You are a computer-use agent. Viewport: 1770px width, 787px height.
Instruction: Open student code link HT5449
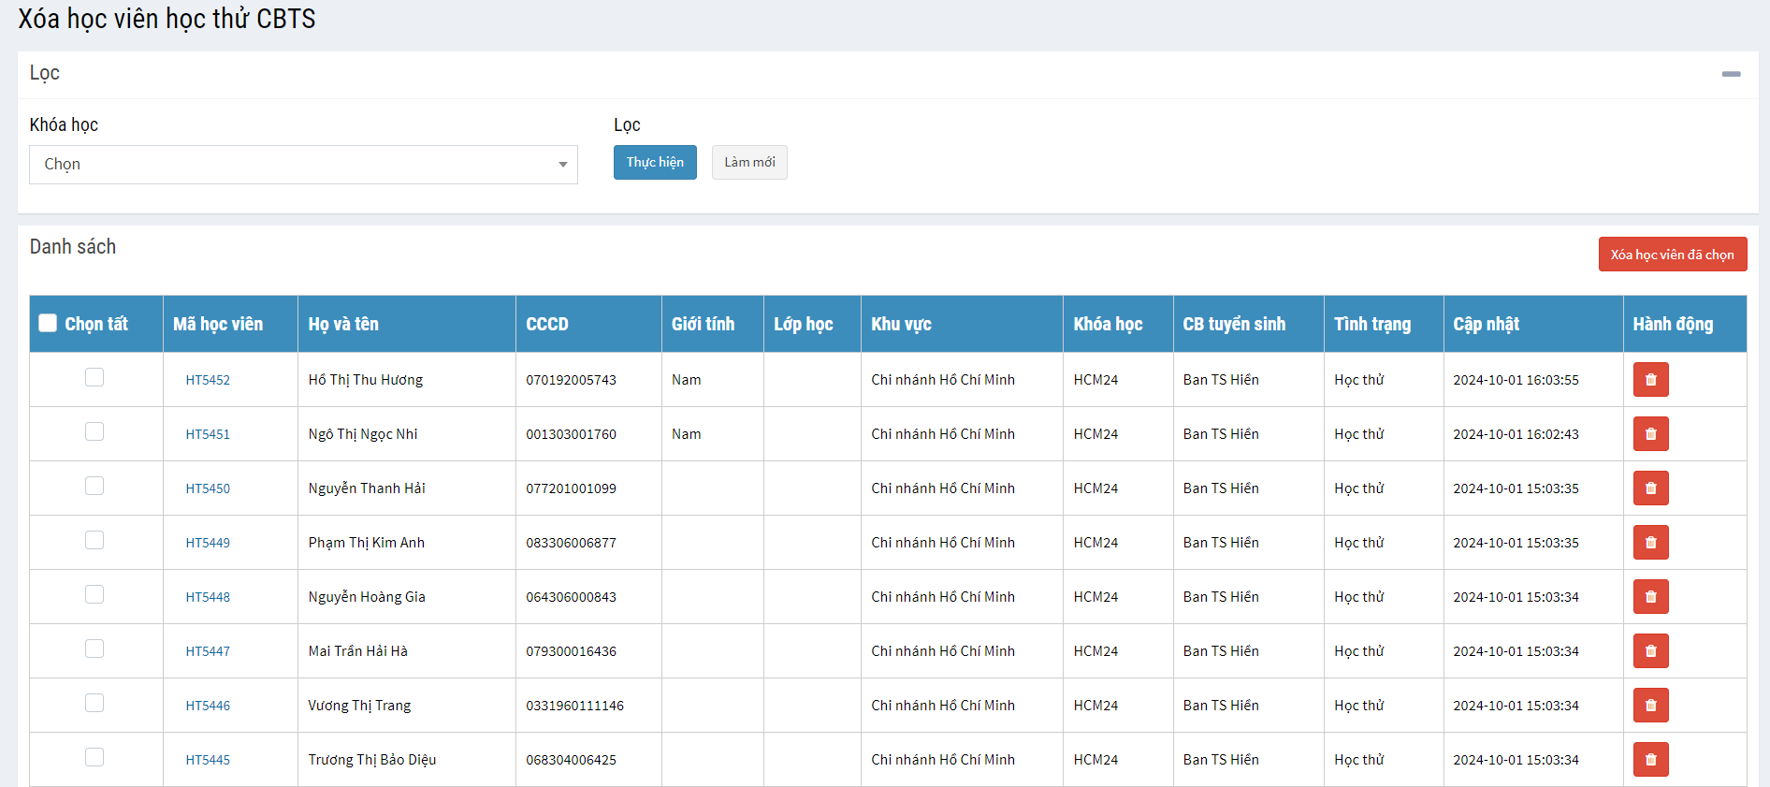click(208, 543)
